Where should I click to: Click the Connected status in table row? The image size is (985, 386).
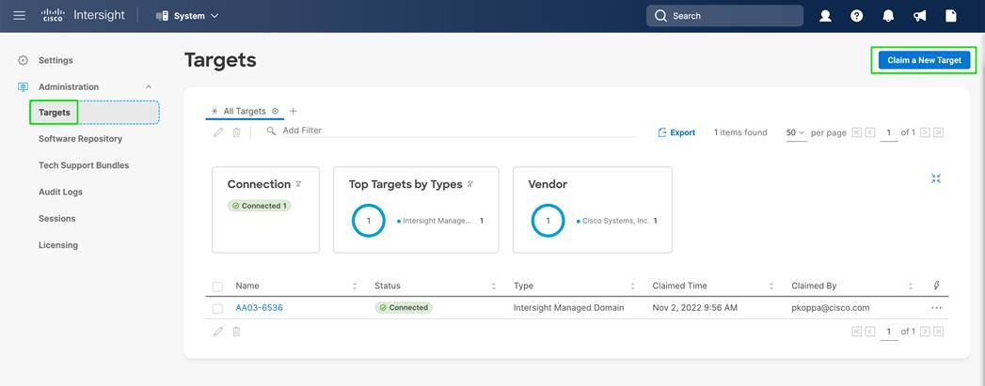[x=404, y=308]
